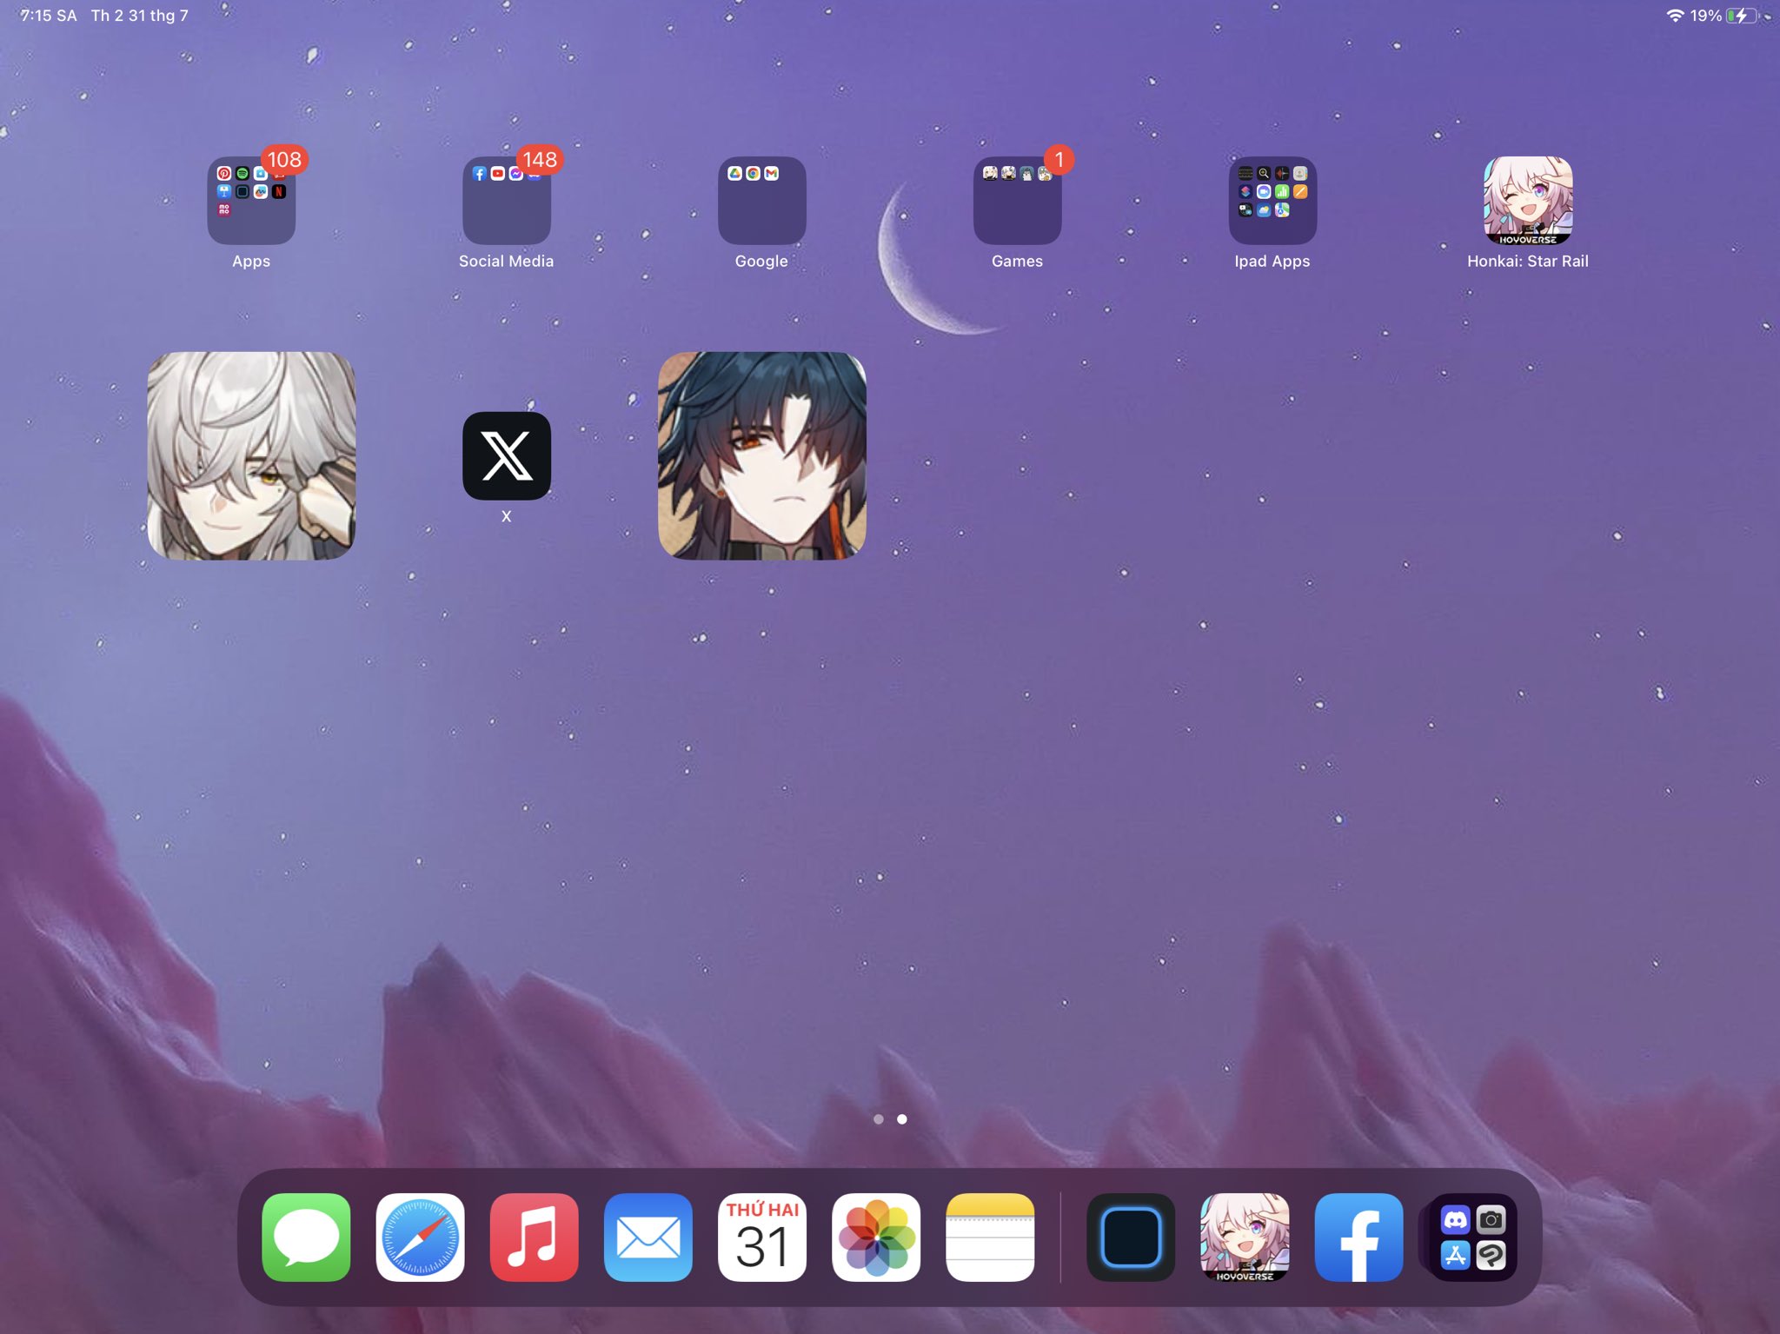Open the Music app
Screen dimensions: 1780x1334
pyautogui.click(x=534, y=1237)
